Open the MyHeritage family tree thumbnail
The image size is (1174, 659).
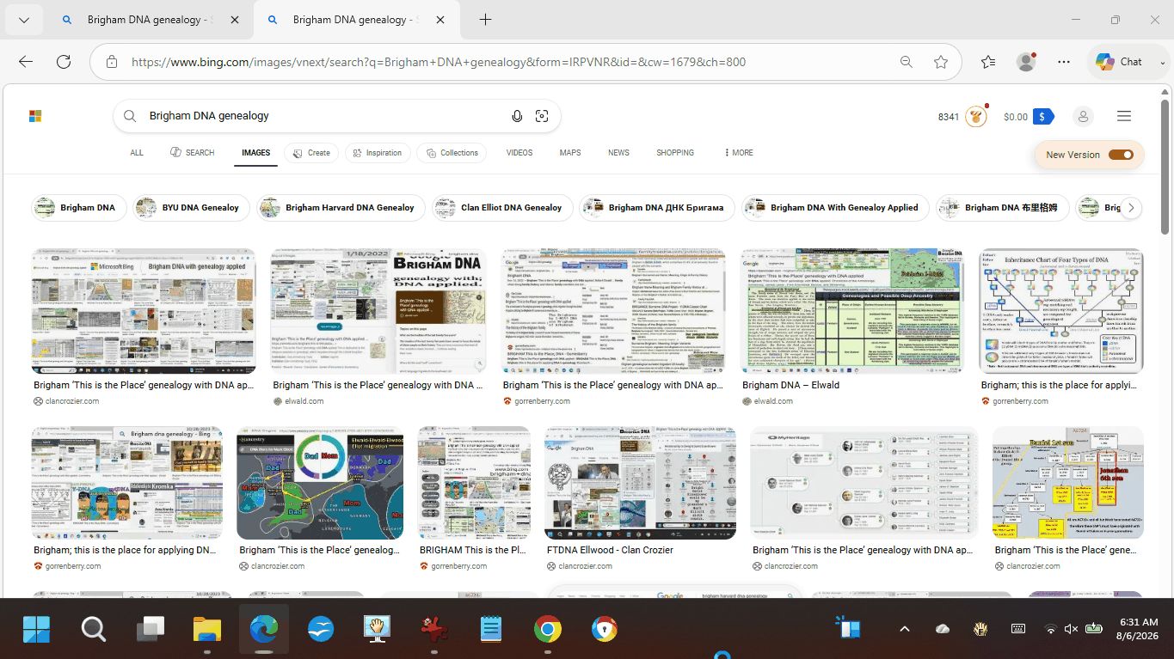(864, 483)
